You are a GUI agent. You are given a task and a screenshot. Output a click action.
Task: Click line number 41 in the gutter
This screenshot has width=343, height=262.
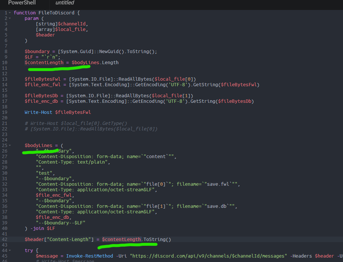(4, 234)
